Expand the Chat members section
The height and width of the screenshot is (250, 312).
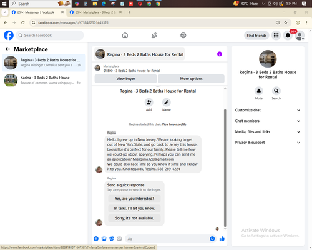coord(268,121)
